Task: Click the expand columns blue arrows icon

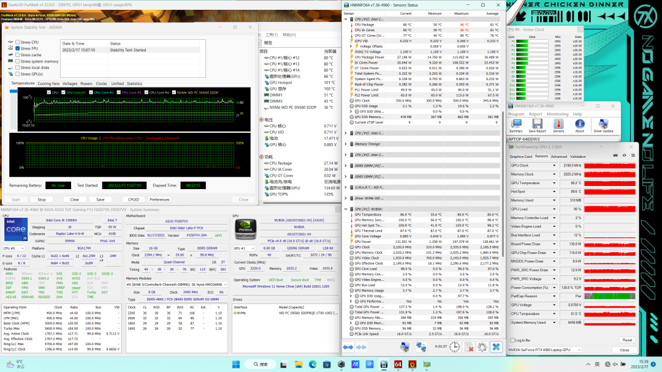Action: tap(349, 347)
